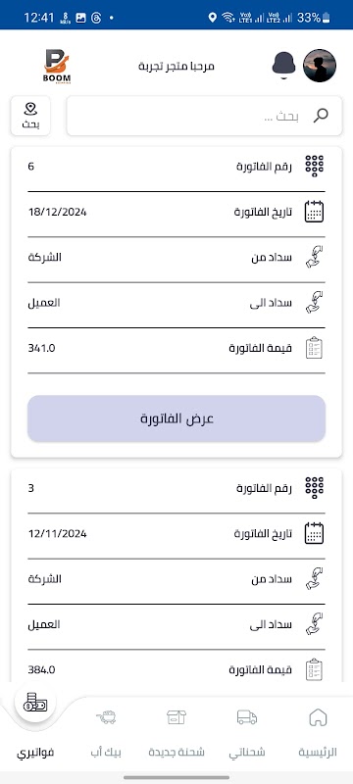Open the notifications bell icon
353x784 pixels.
coord(284,66)
